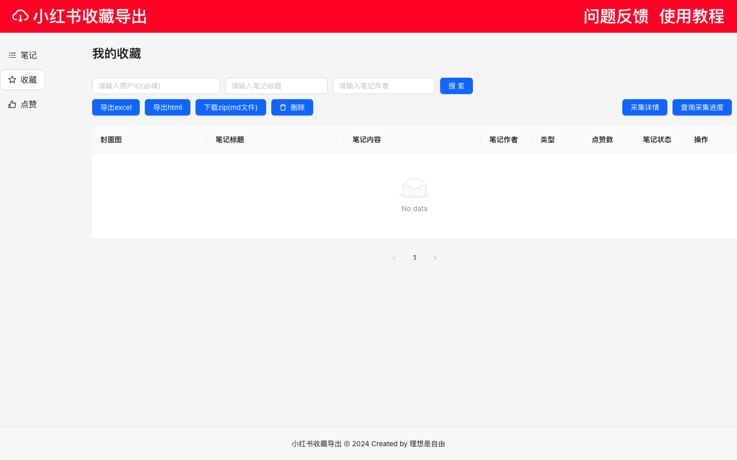
Task: Click the trash icon on the 删除 button
Action: click(x=283, y=107)
